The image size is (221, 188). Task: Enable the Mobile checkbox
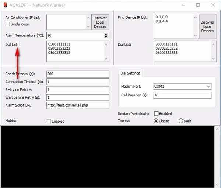point(49,121)
